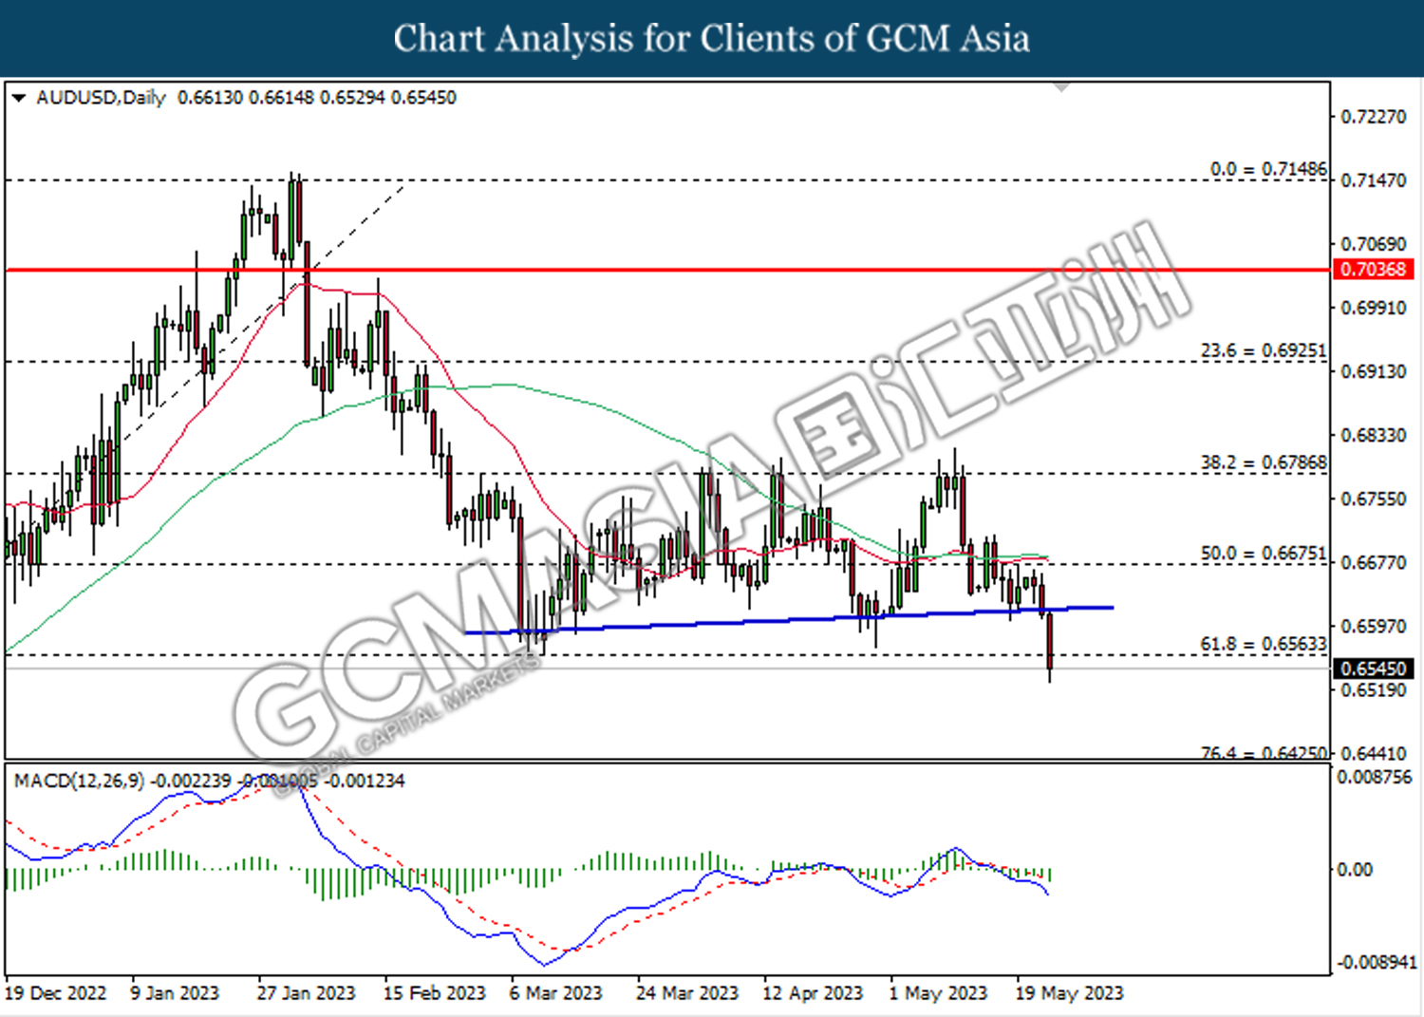Click the 0.70690 price axis value
This screenshot has width=1424, height=1017.
click(1373, 244)
